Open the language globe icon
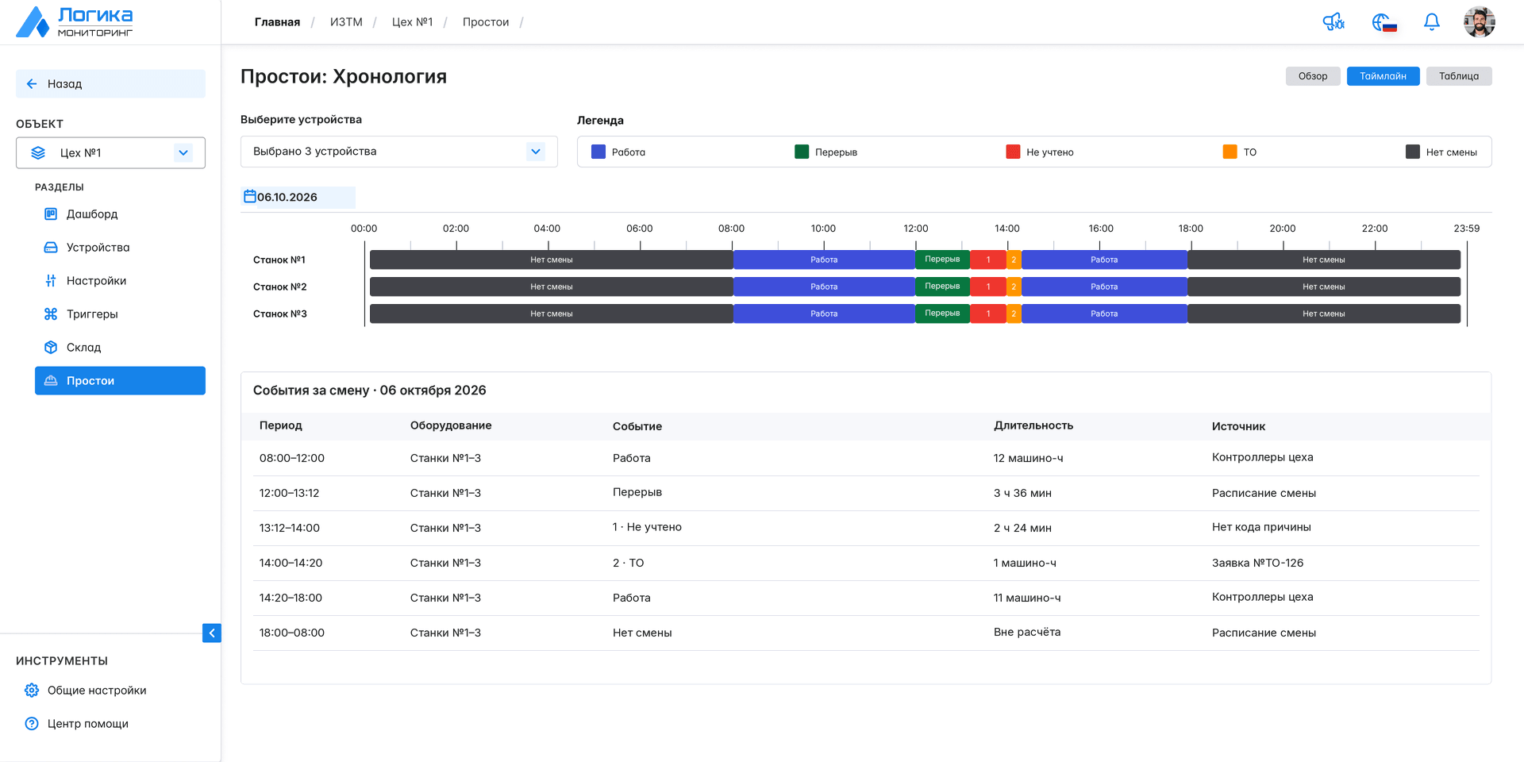This screenshot has width=1524, height=762. point(1384,22)
